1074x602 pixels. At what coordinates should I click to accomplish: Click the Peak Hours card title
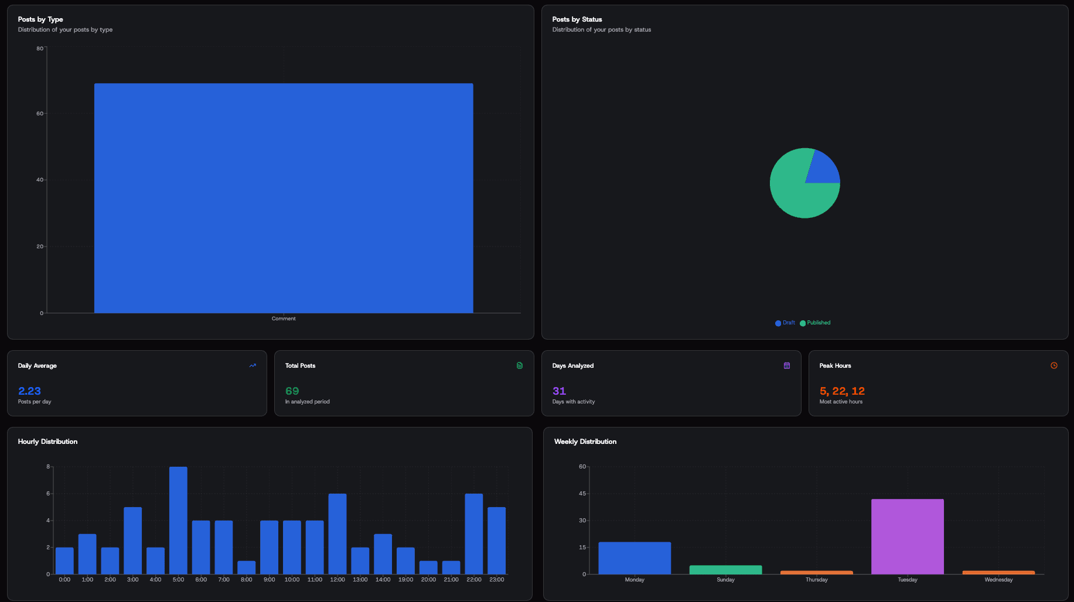click(836, 366)
